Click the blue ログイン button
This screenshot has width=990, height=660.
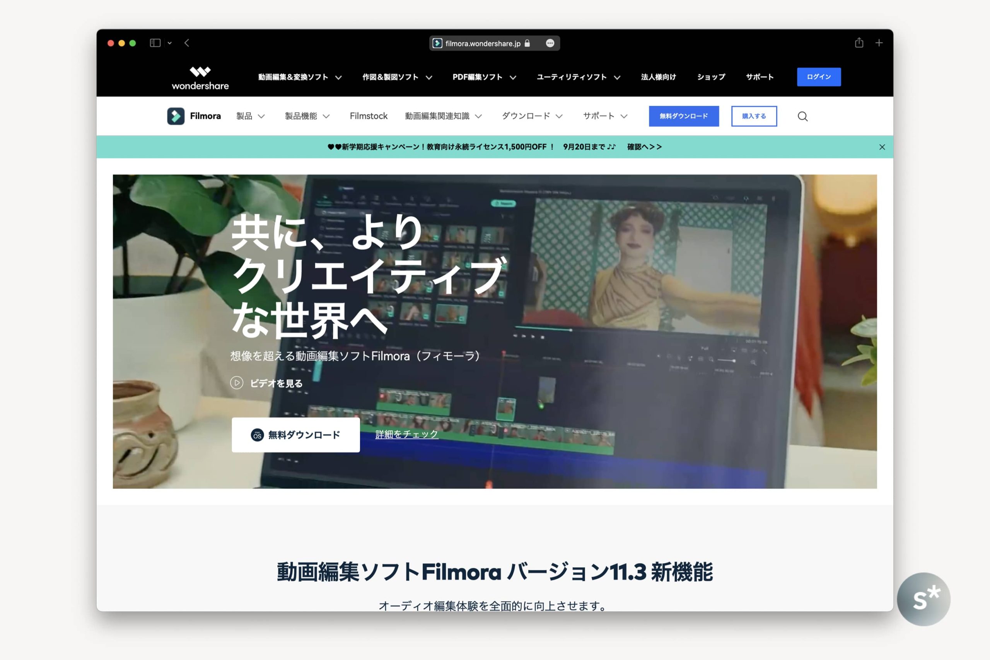pos(819,77)
